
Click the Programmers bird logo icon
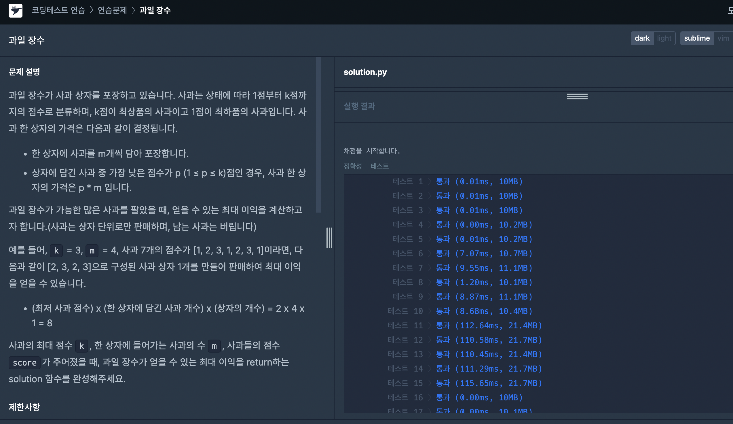(16, 10)
